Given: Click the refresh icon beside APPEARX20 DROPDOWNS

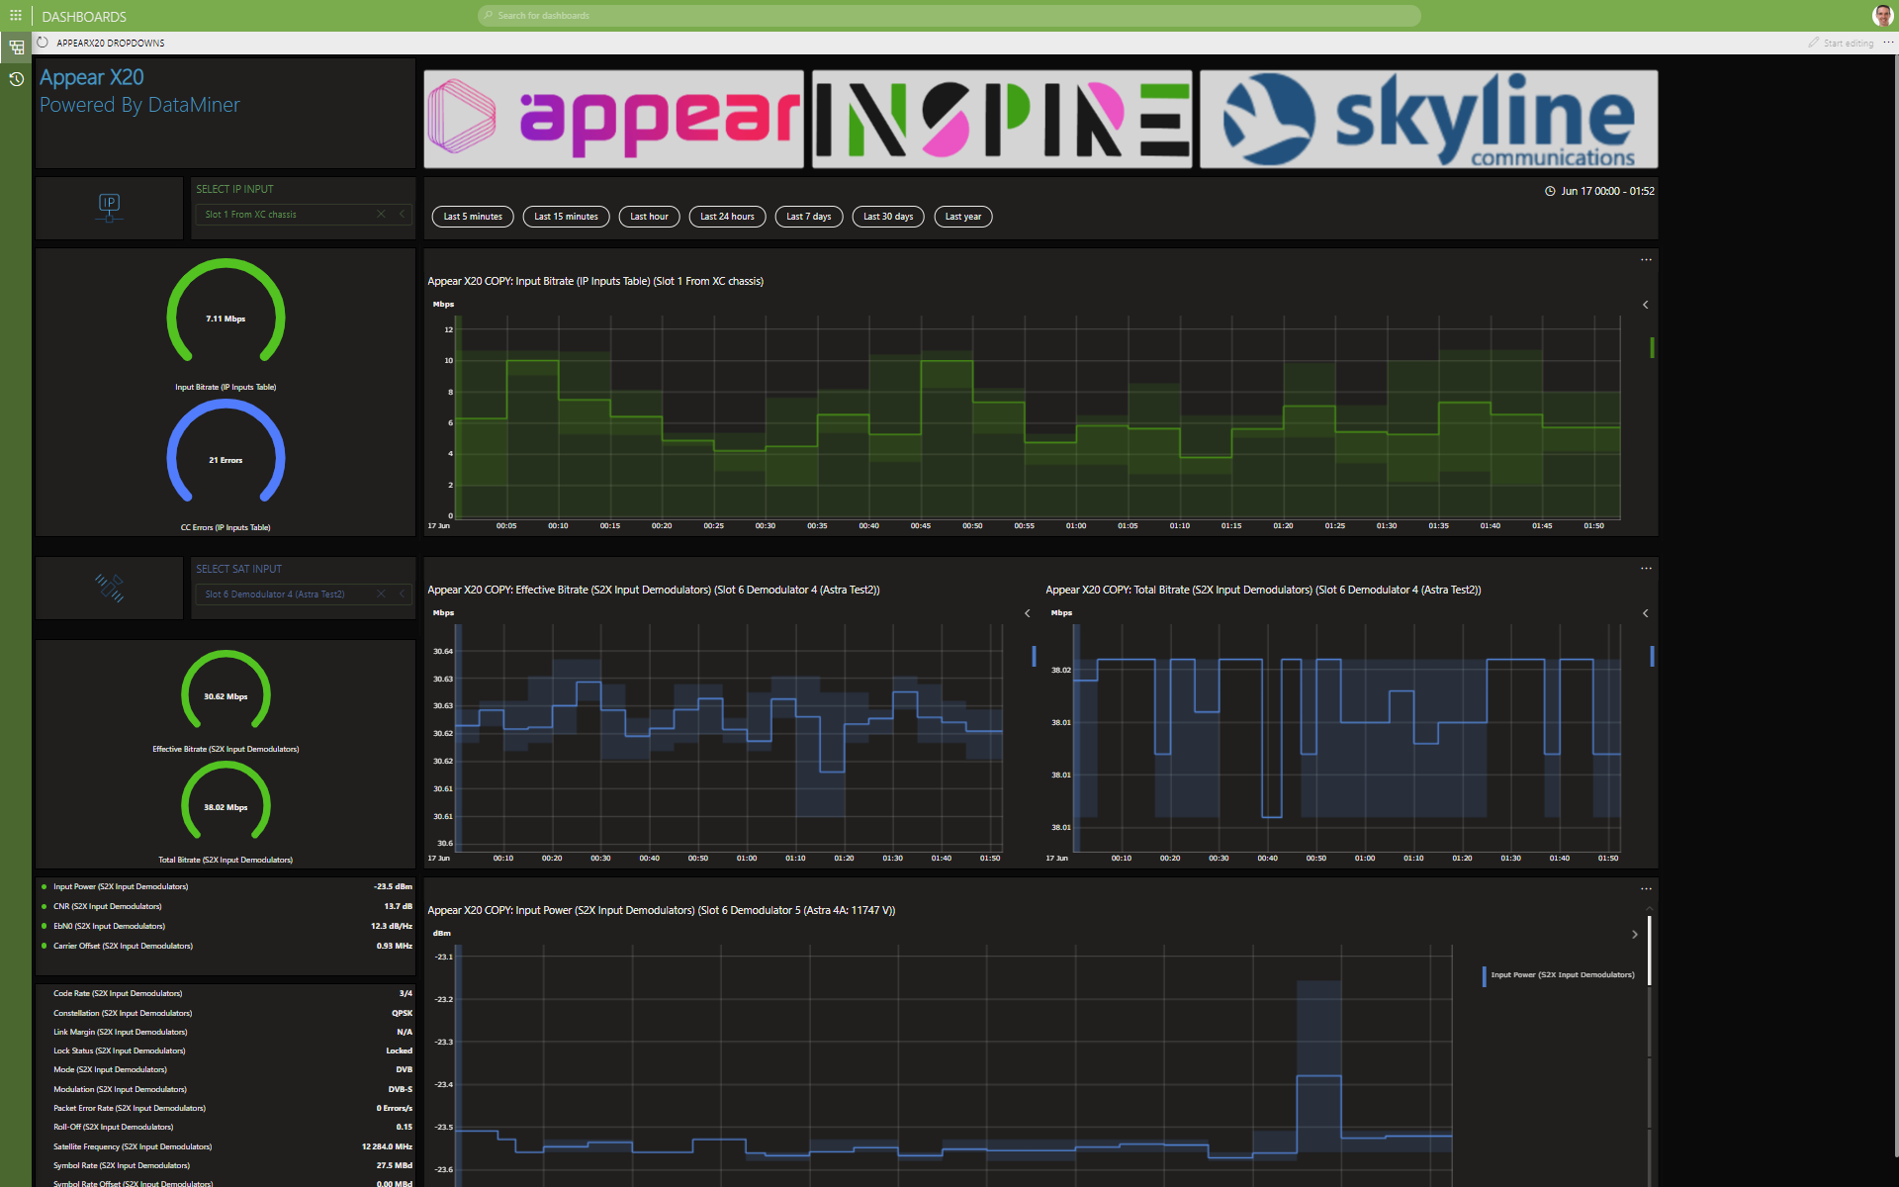Looking at the screenshot, I should [43, 43].
